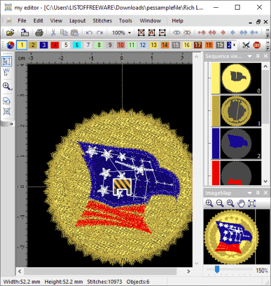Image resolution: width=271 pixels, height=286 pixels.
Task: Expand the left toolbar overflow arrow
Action: click(12, 124)
